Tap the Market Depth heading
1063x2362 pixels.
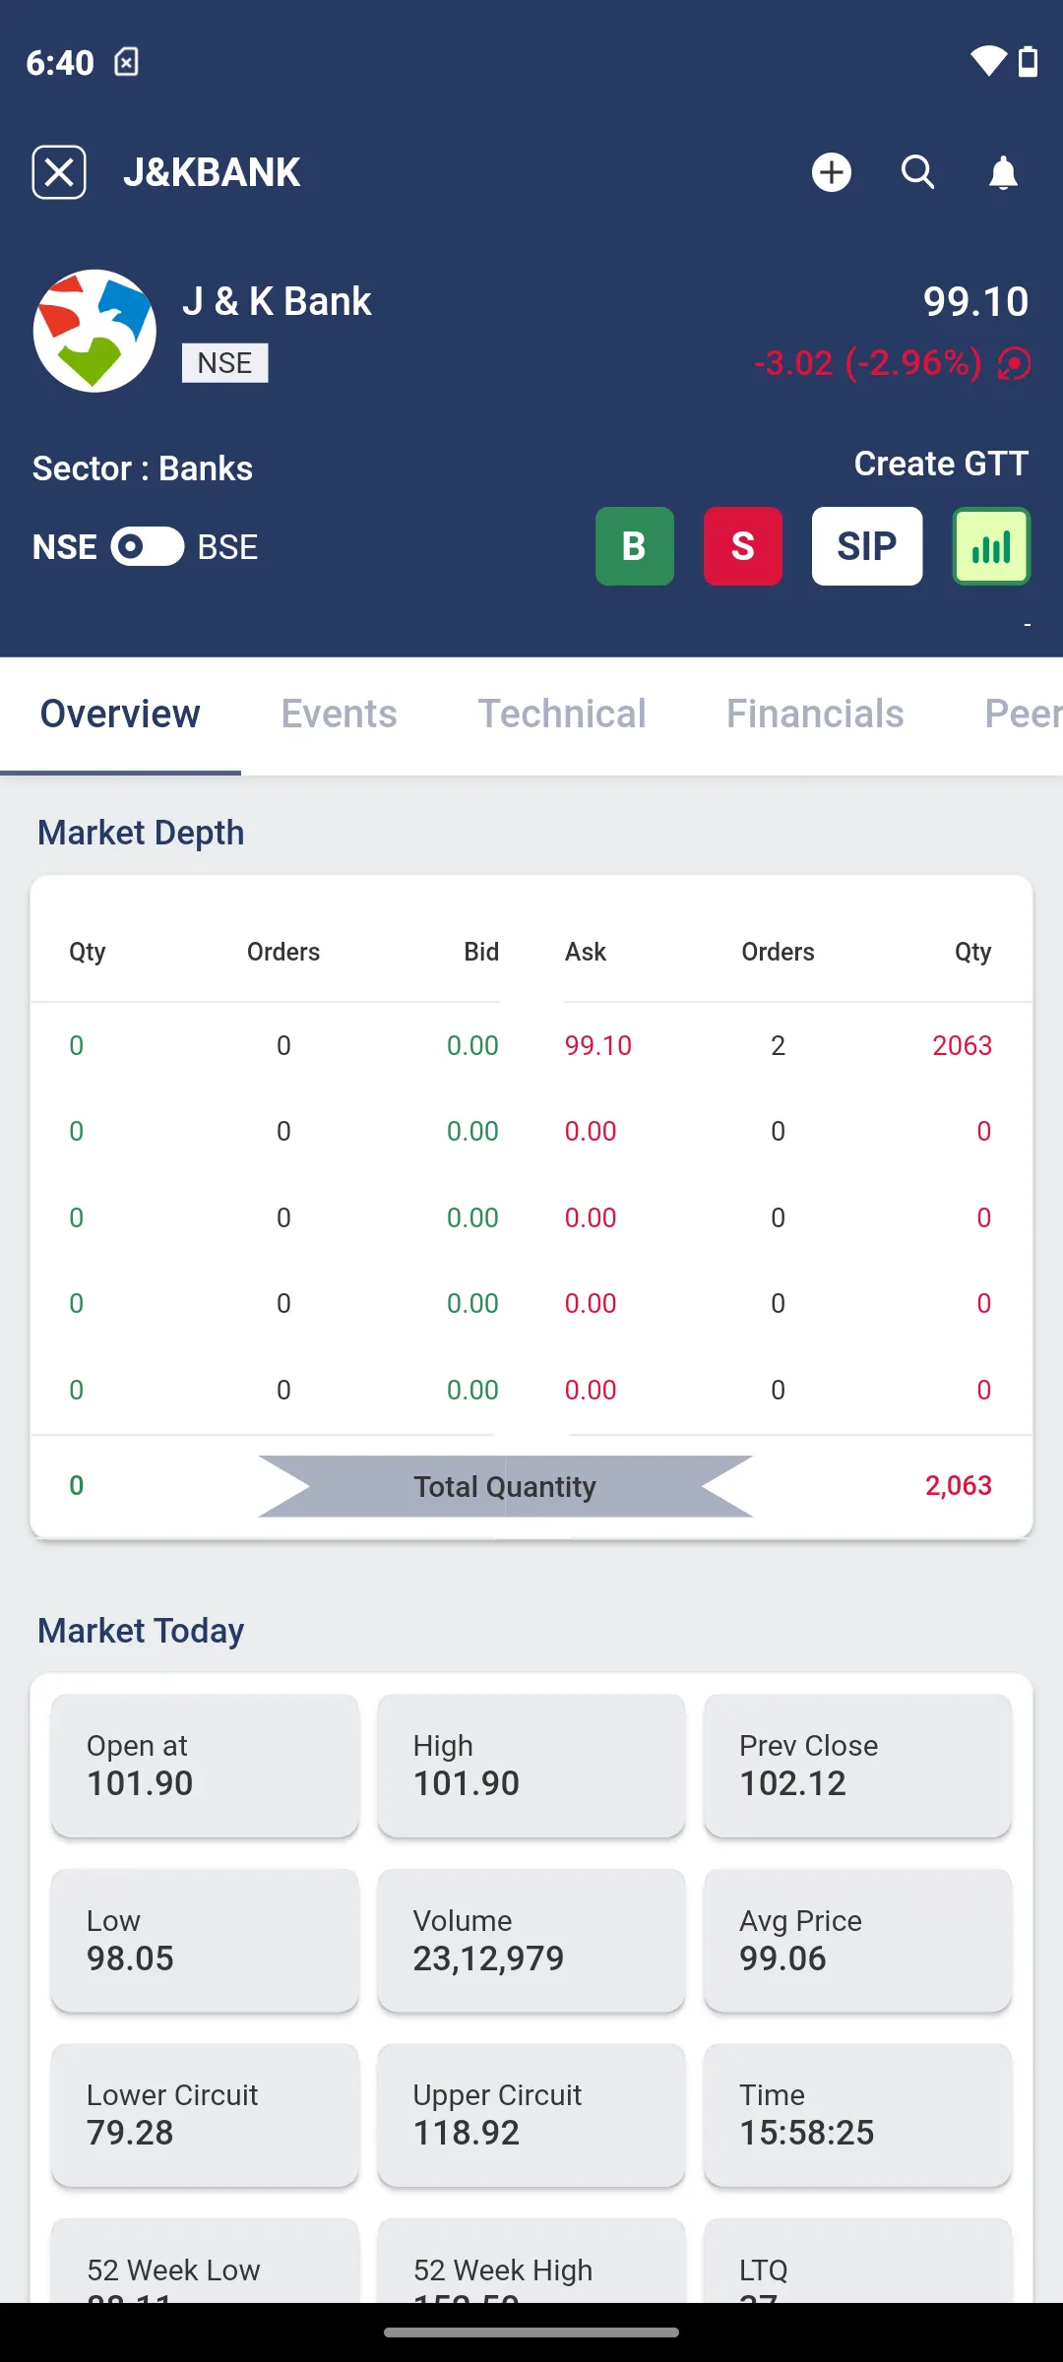(141, 833)
